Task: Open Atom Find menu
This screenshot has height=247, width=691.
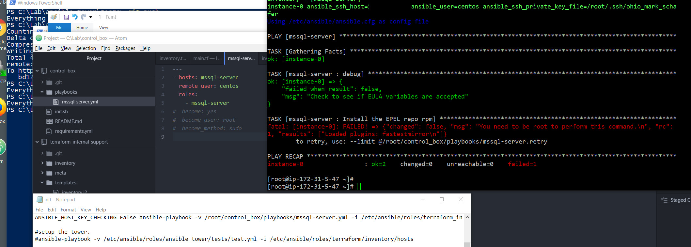Action: tap(106, 48)
